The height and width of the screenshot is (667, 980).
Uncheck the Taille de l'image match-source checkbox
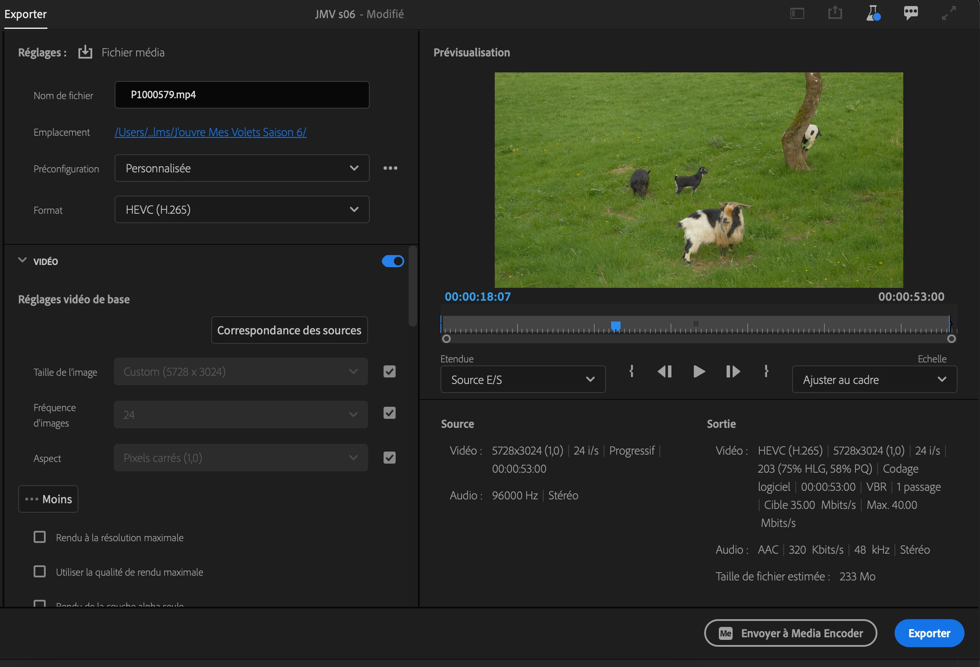click(389, 371)
